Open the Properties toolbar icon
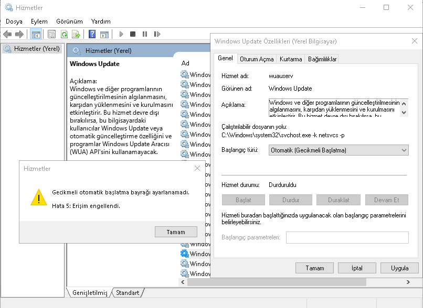The height and width of the screenshot is (308, 423). coord(51,34)
